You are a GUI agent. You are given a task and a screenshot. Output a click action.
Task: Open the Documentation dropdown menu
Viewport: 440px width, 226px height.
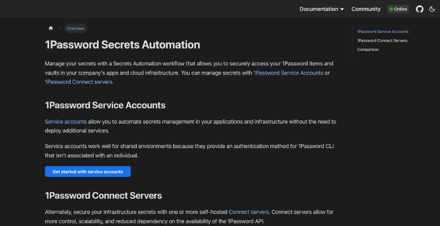(322, 9)
